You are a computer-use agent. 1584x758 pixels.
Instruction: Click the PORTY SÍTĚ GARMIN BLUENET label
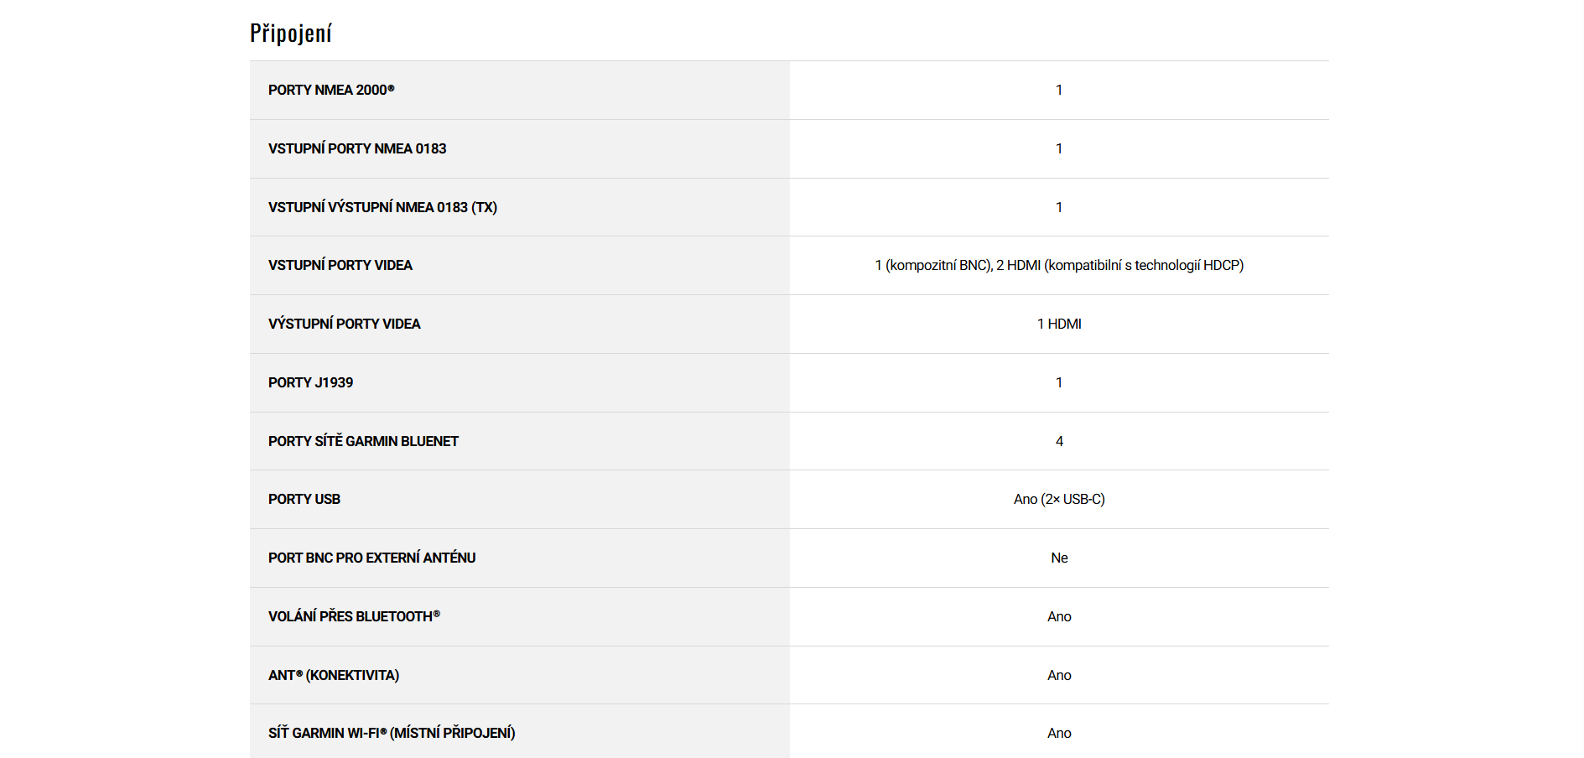pyautogui.click(x=363, y=441)
